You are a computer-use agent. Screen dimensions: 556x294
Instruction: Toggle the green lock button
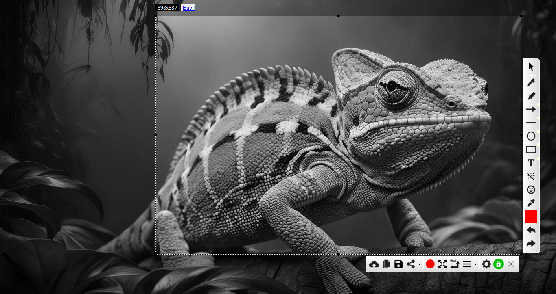click(498, 264)
